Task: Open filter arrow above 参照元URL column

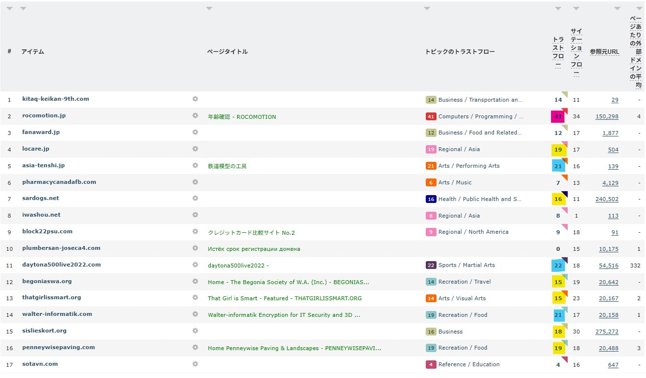Action: click(617, 8)
